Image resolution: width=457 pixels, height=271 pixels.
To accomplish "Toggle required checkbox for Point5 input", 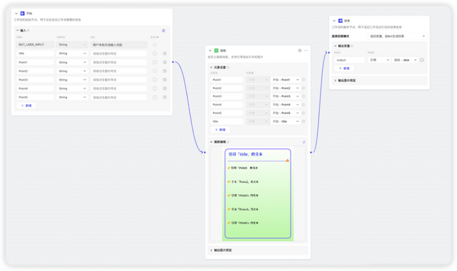I will click(x=155, y=97).
